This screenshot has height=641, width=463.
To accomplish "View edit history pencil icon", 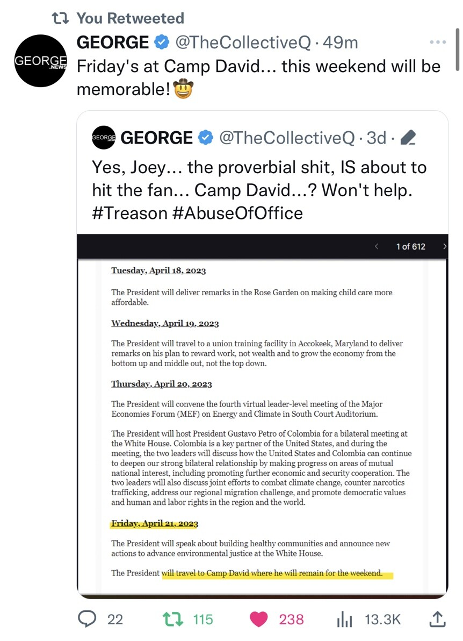I will pyautogui.click(x=408, y=138).
